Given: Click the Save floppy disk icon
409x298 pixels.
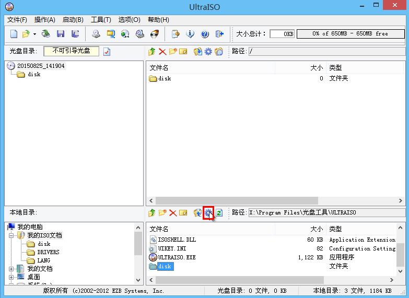Looking at the screenshot, I should point(61,34).
